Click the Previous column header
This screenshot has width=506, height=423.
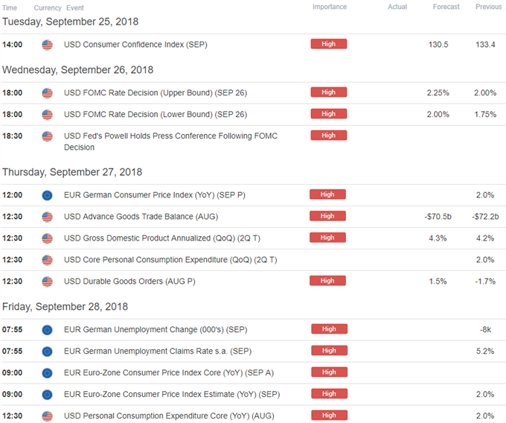pos(489,7)
